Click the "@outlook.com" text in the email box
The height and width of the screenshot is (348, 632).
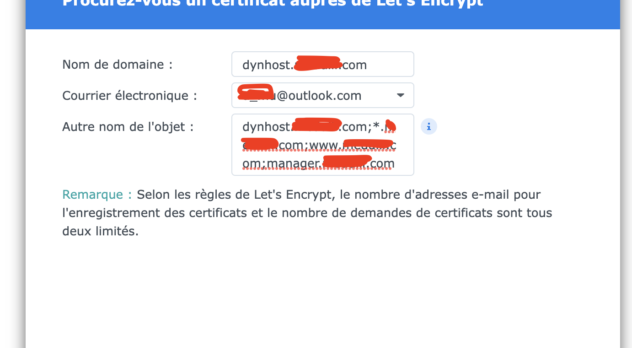[x=318, y=96]
